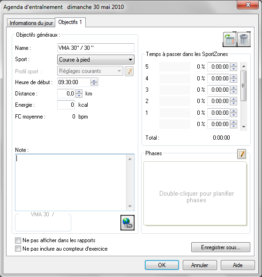Select the Objectifs 1 tab

pos(70,22)
